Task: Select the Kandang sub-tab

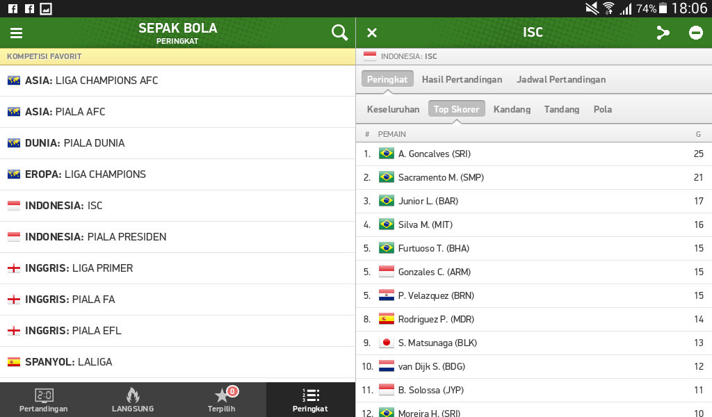Action: coord(512,109)
